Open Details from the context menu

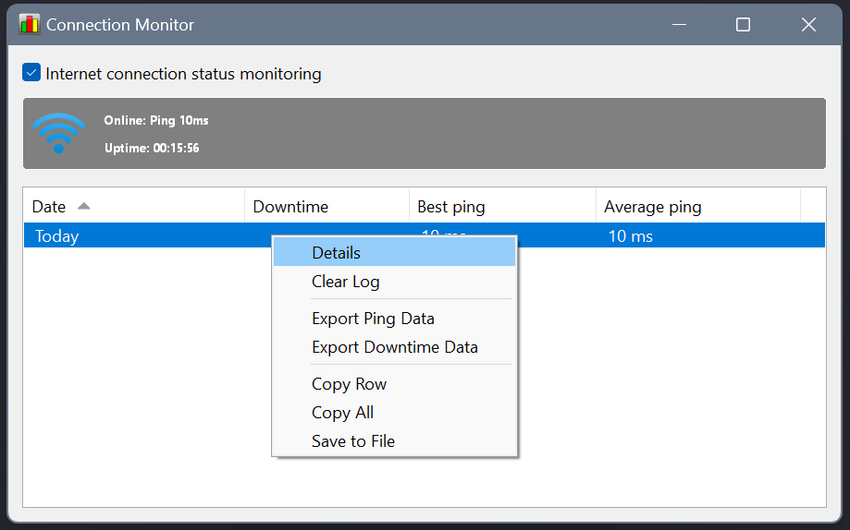point(336,253)
